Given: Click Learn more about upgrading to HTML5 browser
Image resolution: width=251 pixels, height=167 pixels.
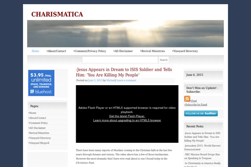Looking at the screenshot, I should click(x=127, y=120).
